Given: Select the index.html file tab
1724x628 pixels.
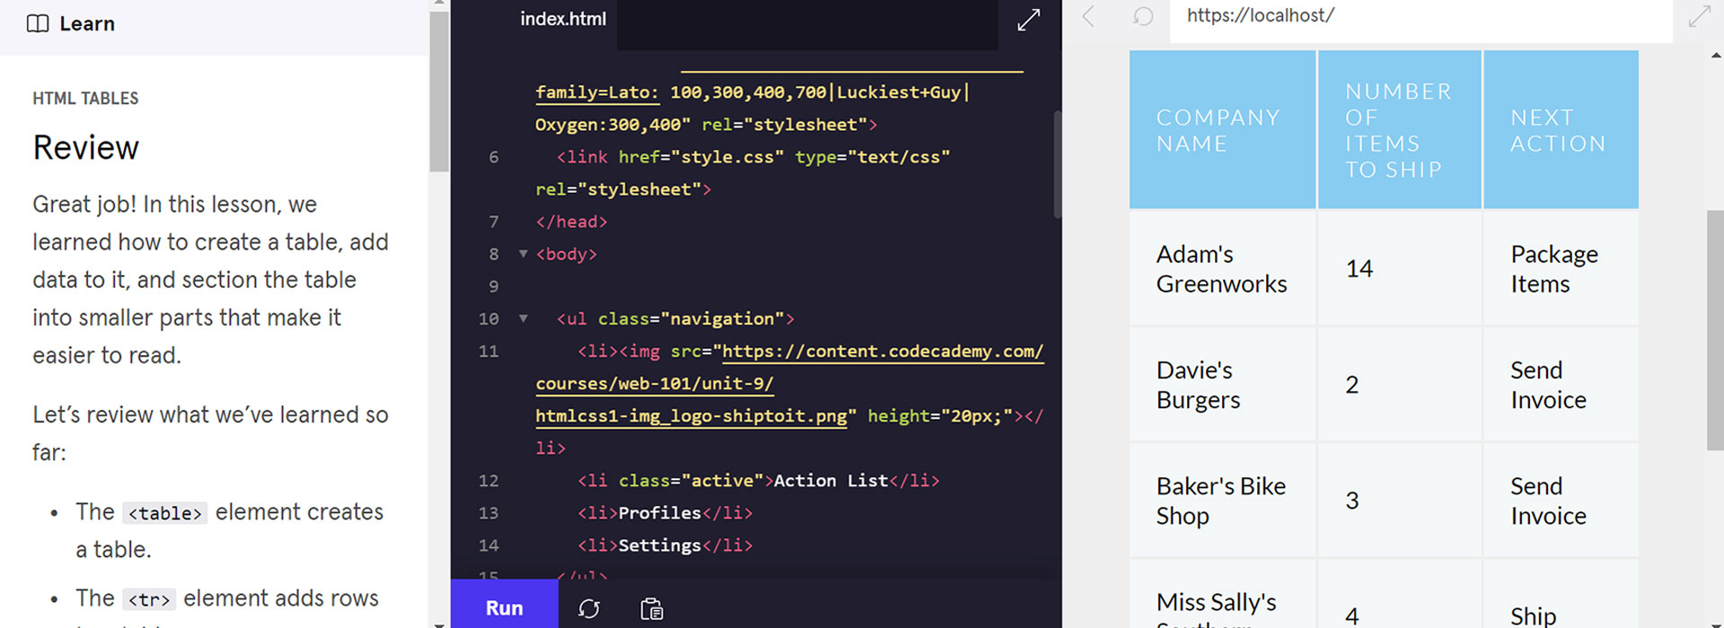Looking at the screenshot, I should tap(563, 19).
